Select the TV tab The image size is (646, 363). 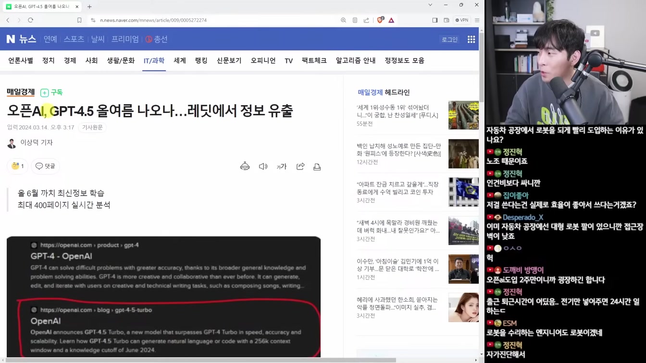pyautogui.click(x=288, y=61)
